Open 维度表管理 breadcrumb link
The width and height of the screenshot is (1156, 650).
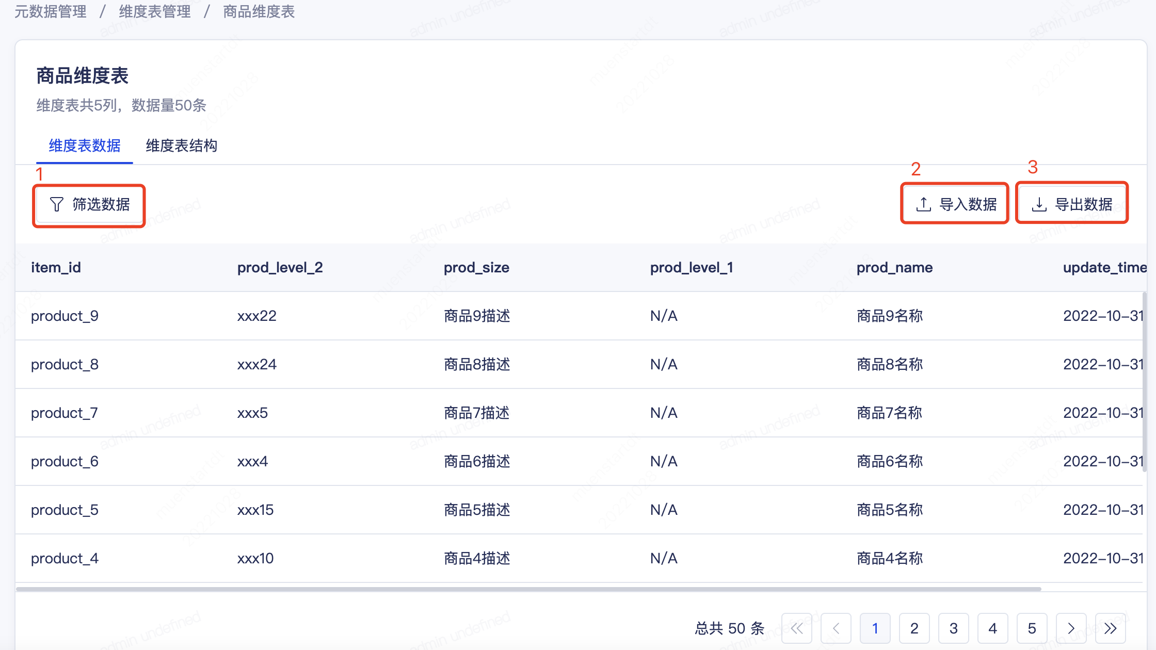click(155, 11)
